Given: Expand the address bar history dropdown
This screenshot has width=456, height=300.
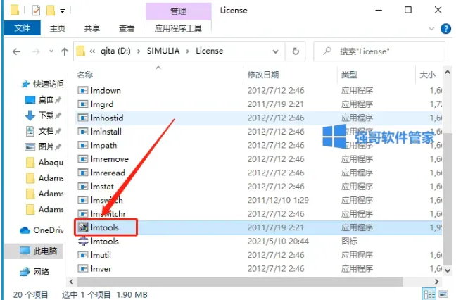Looking at the screenshot, I should tap(275, 51).
